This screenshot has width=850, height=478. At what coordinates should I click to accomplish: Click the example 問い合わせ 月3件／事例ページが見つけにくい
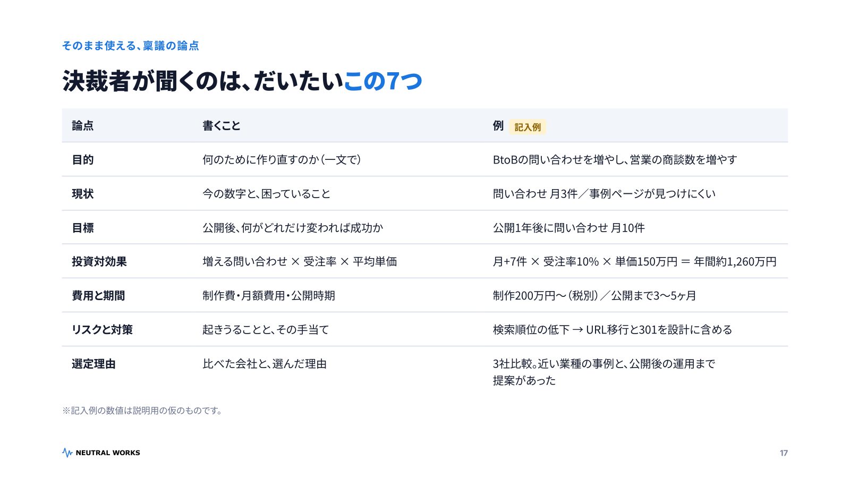(604, 194)
